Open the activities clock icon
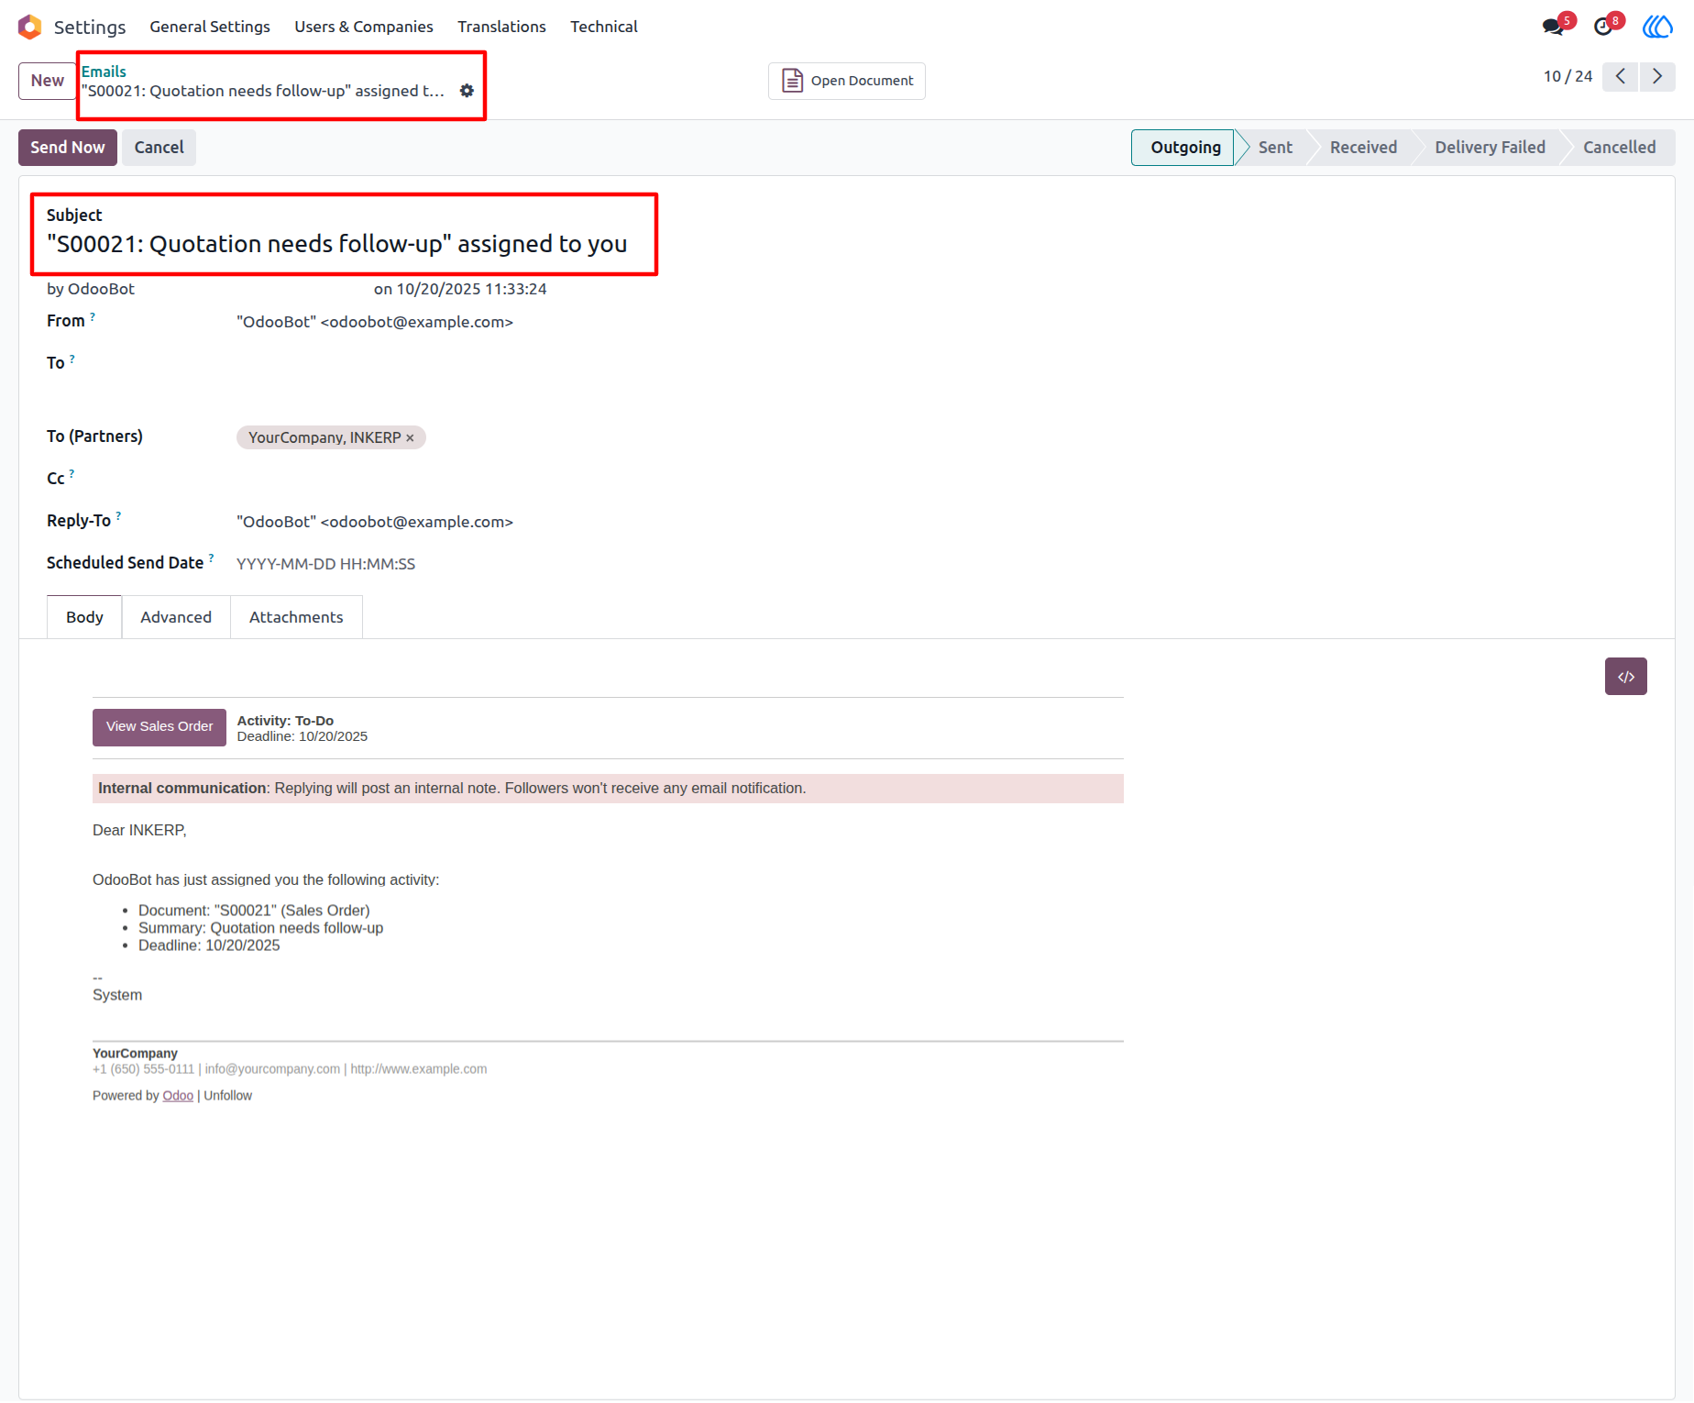Screen dimensions: 1694x1403 pos(1604,27)
